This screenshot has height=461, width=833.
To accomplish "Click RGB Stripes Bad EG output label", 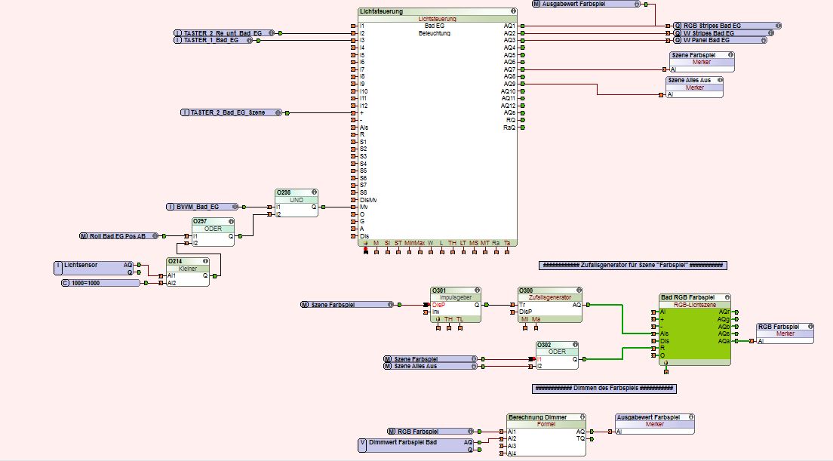I will pos(712,26).
